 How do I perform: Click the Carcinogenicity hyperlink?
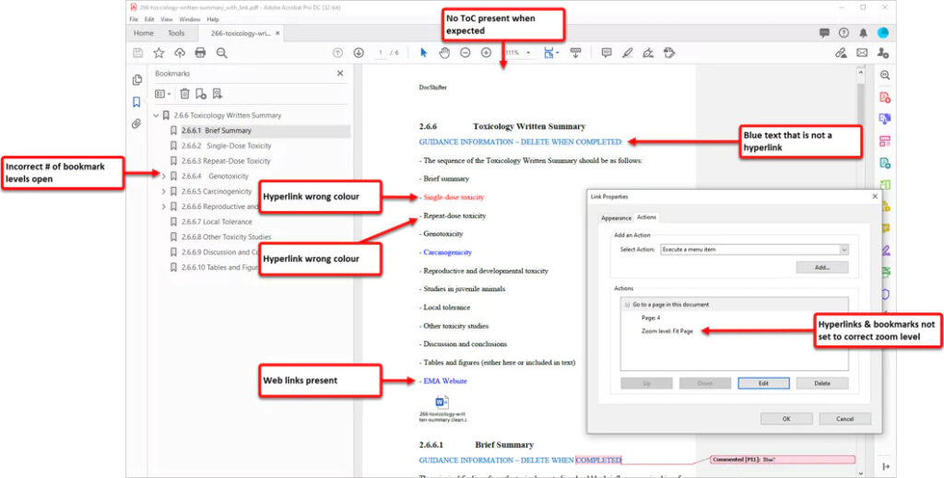coord(447,252)
